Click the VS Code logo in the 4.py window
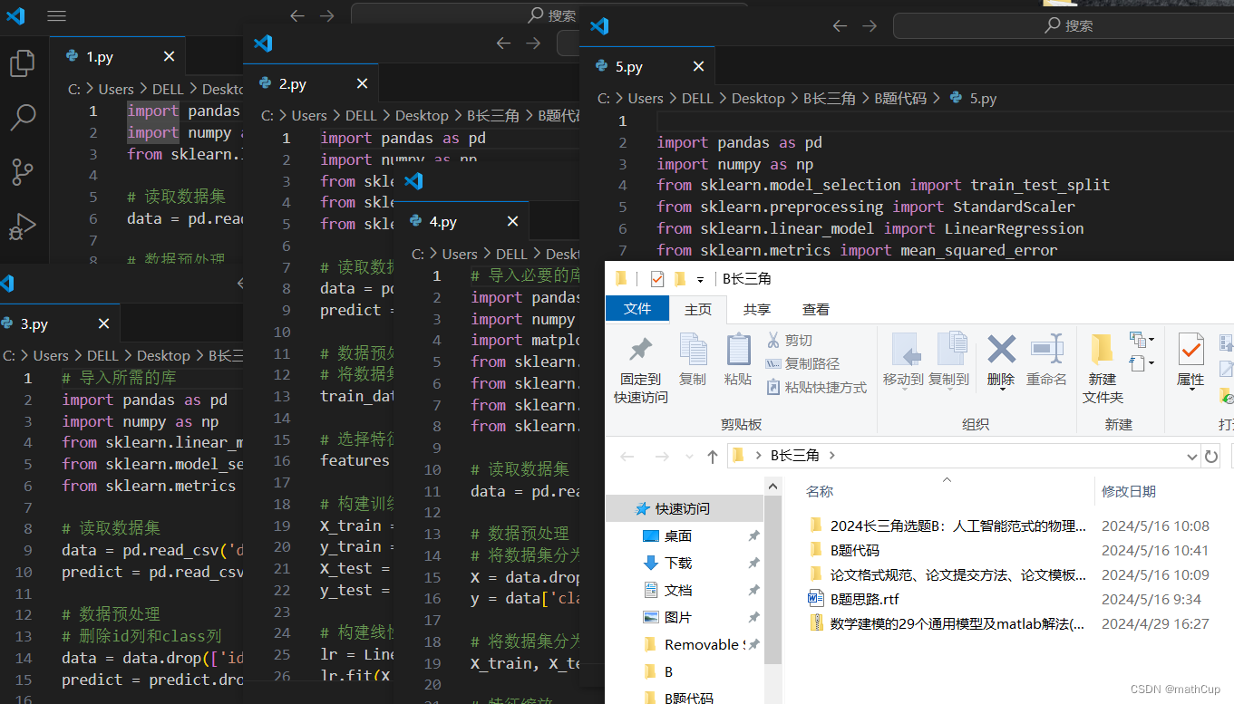Viewport: 1234px width, 704px height. (413, 181)
